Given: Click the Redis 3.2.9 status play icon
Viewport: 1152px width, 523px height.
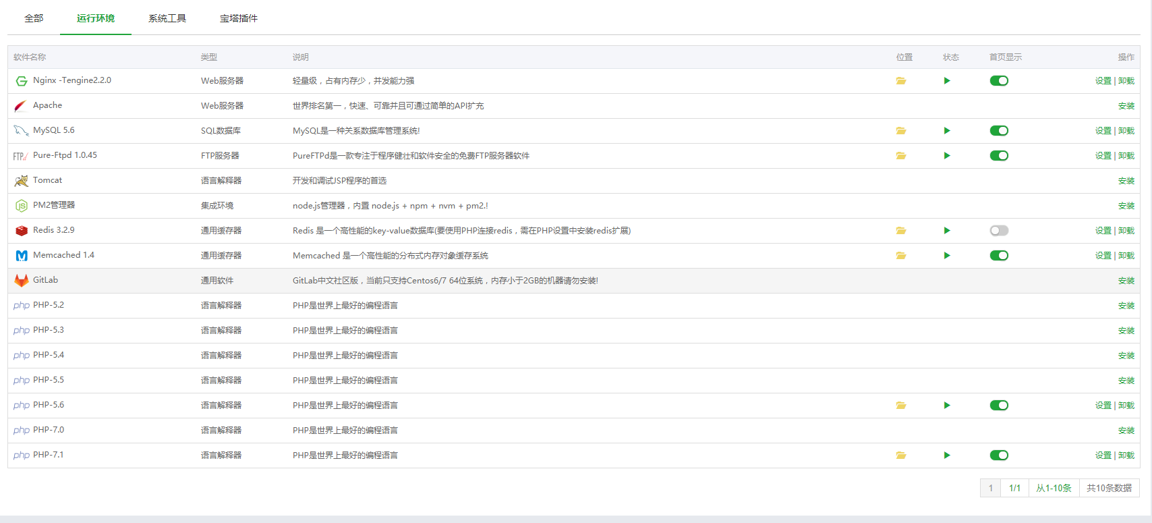Looking at the screenshot, I should (947, 231).
